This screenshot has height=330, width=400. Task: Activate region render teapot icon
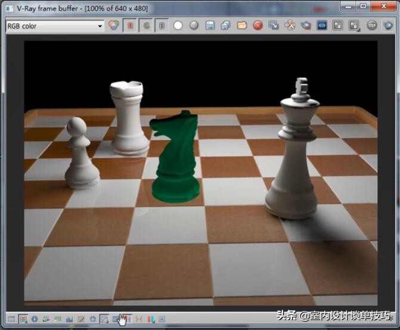306,26
